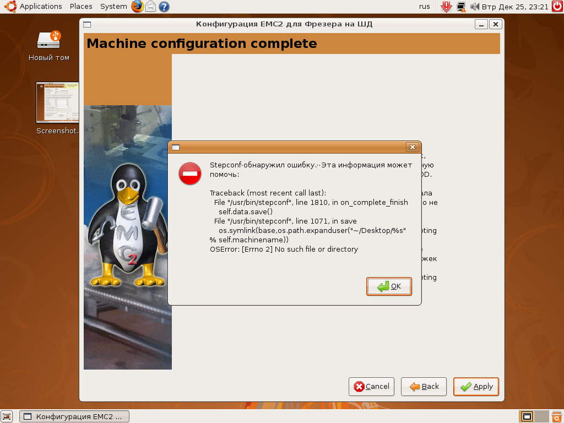The width and height of the screenshot is (564, 423).
Task: Launch Firefox from the top panel
Action: [x=137, y=7]
